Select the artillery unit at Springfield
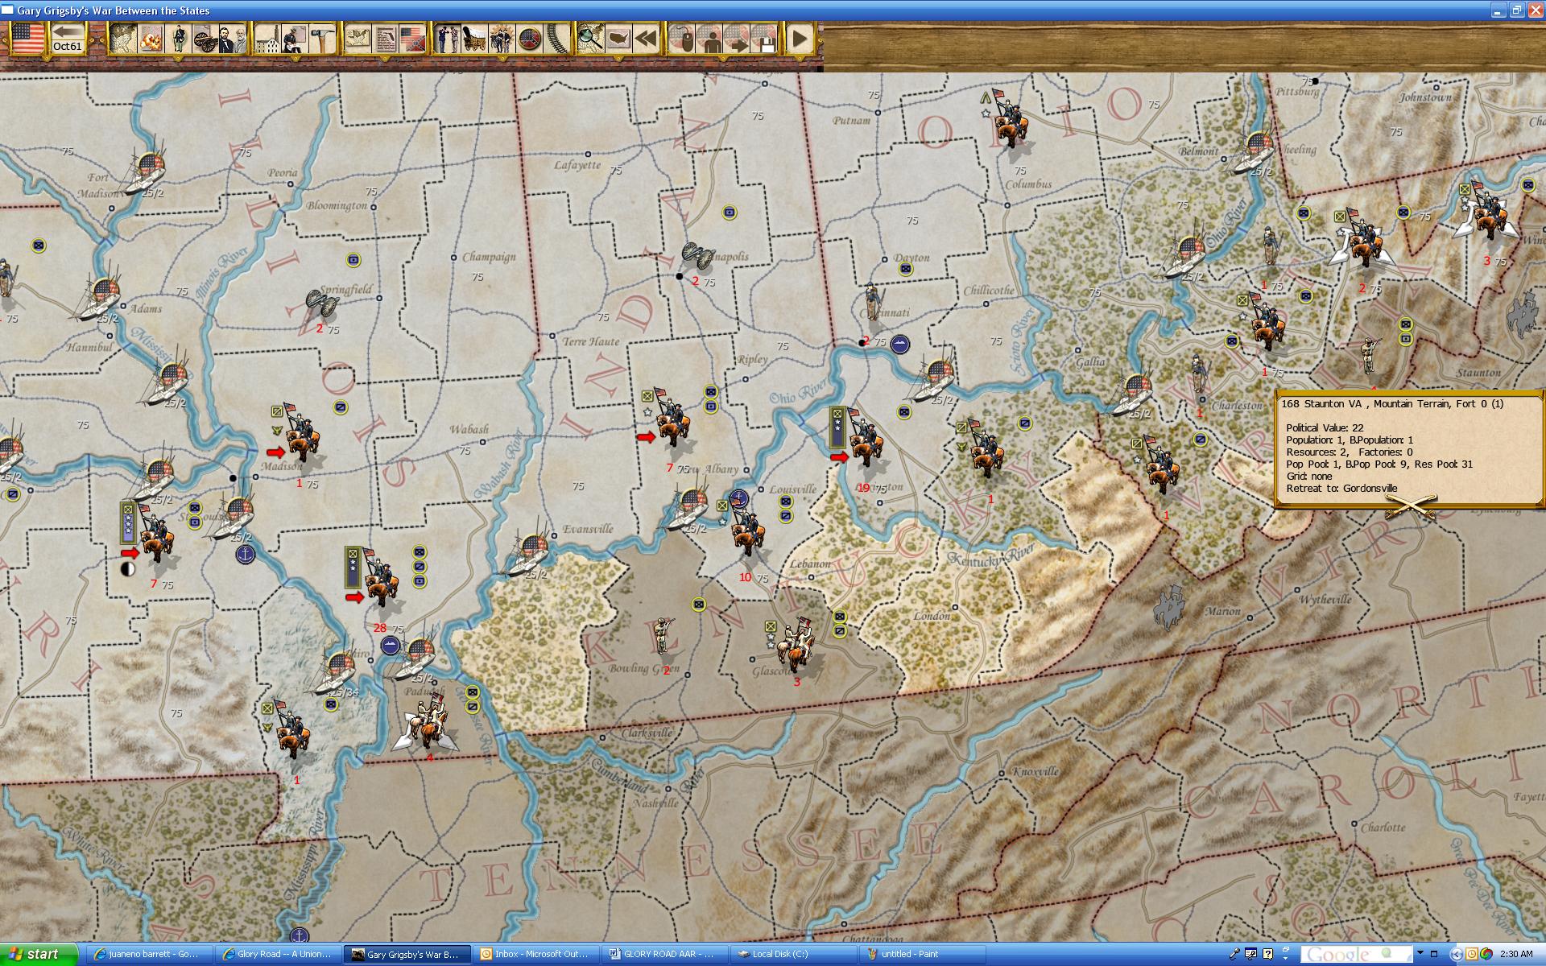This screenshot has height=966, width=1546. point(320,306)
